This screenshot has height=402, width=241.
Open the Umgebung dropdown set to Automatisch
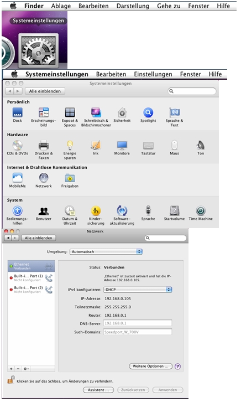tap(106, 252)
